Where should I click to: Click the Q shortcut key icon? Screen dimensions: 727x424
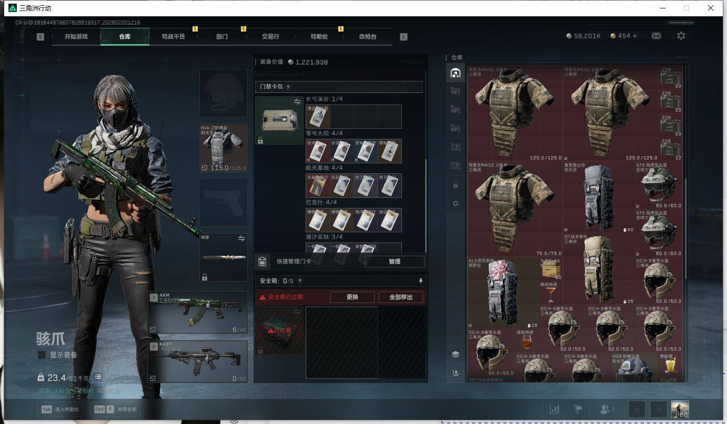click(x=41, y=37)
